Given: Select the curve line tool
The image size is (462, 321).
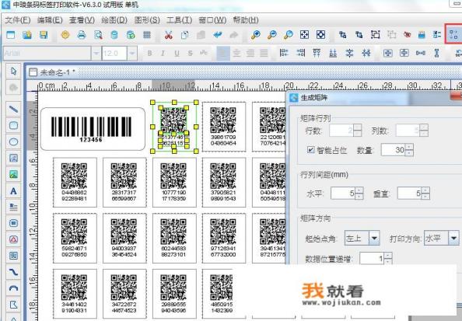Looking at the screenshot, I should (13, 272).
